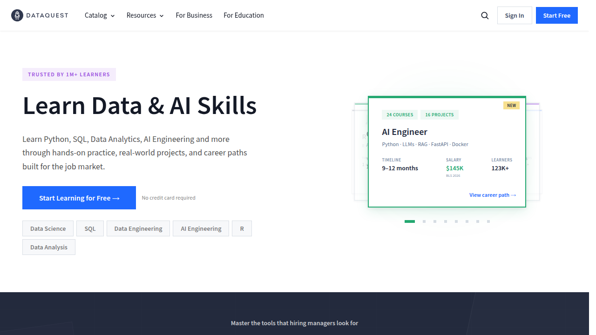Screen dimensions: 596x335
Task: Expand the Catalog dropdown menu
Action: click(x=100, y=15)
